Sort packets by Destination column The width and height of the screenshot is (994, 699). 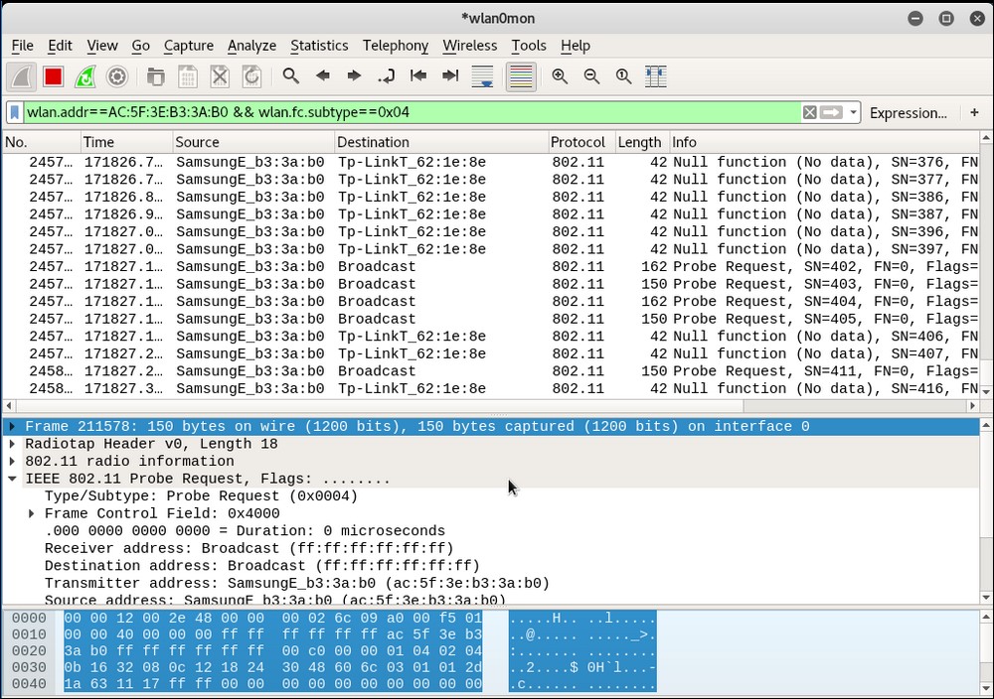pos(441,142)
